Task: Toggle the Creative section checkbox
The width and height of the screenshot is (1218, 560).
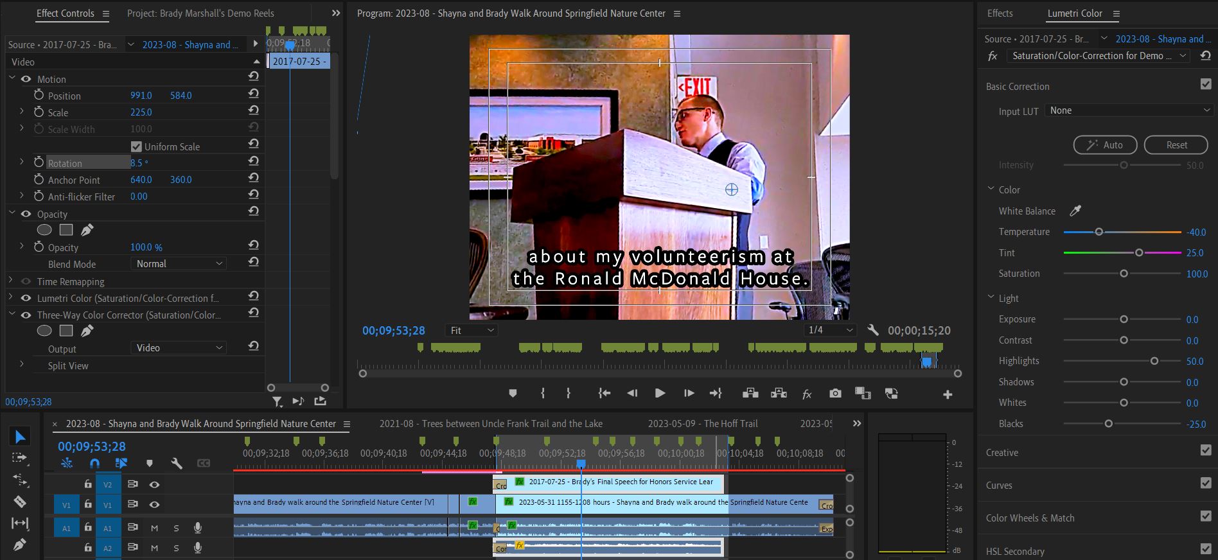Action: pyautogui.click(x=1206, y=450)
